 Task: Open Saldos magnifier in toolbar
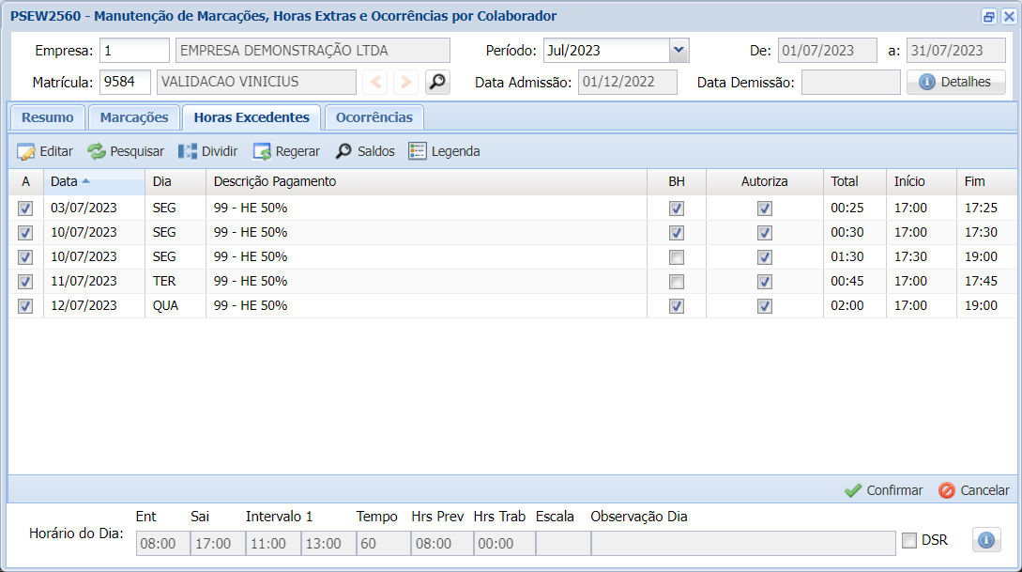[344, 151]
